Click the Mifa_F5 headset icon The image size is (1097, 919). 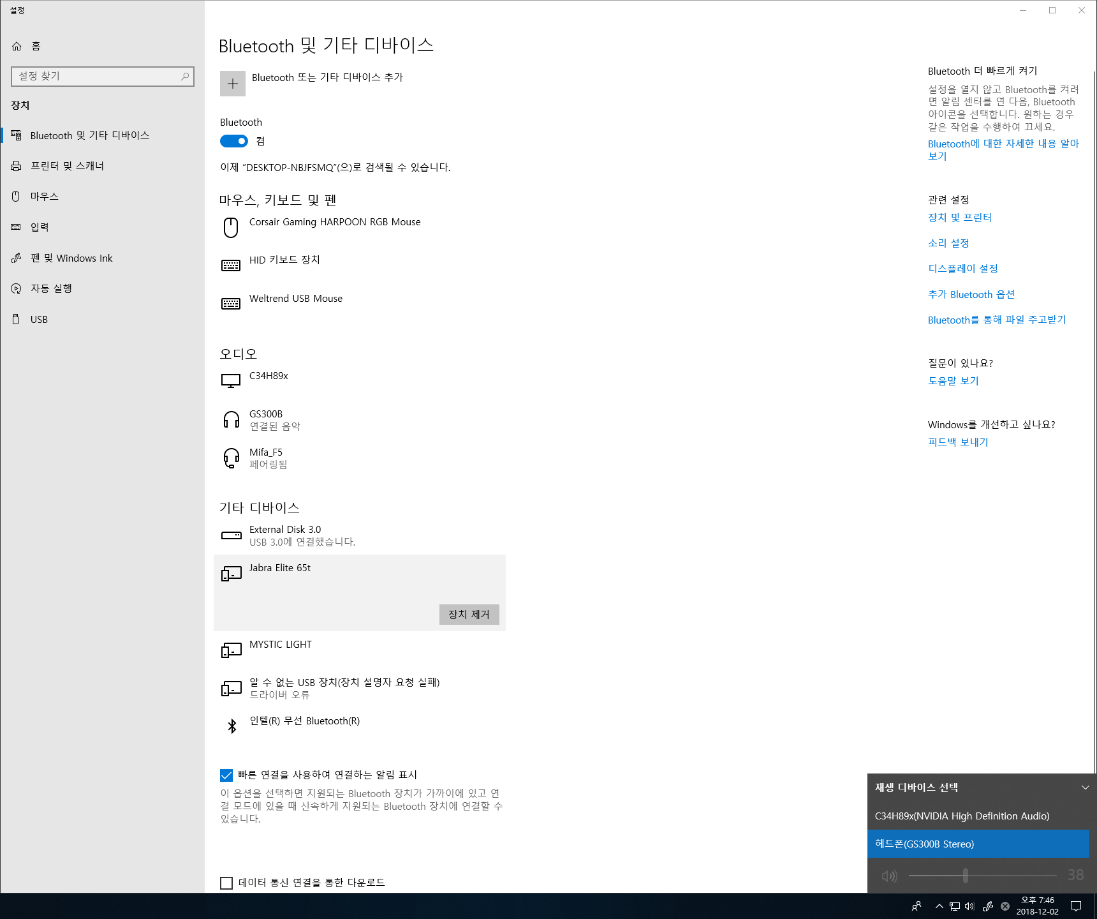(x=231, y=458)
